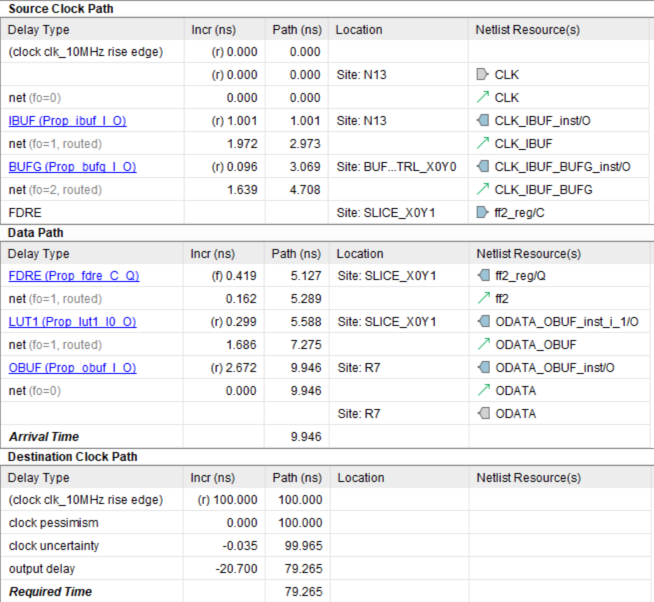
Task: Select the pin icon next to CLK_IBUF_BUFG_inst/O
Action: click(483, 167)
